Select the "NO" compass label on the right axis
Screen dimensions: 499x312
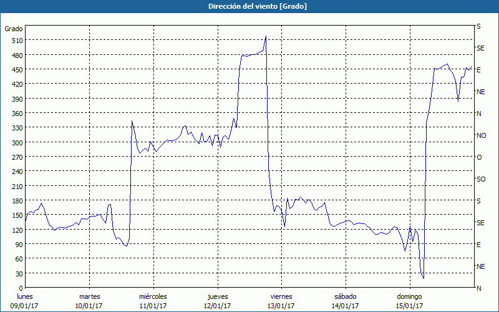click(481, 135)
